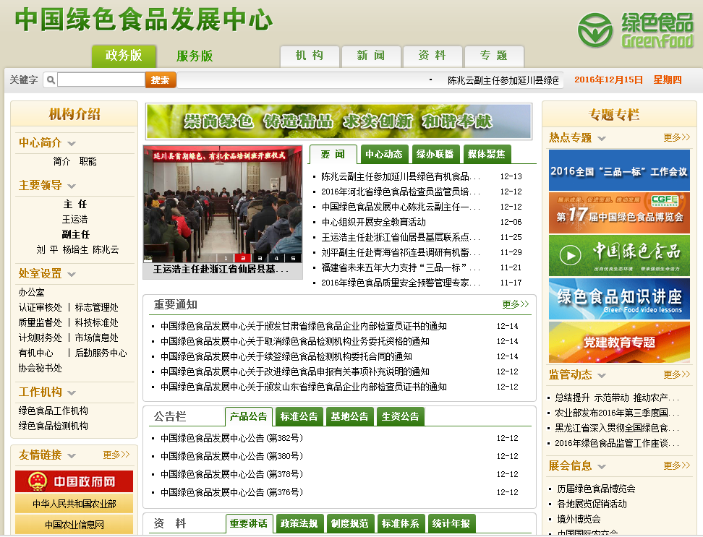
Task: Open news 中心组织开展安全教育活动
Action: 373,222
